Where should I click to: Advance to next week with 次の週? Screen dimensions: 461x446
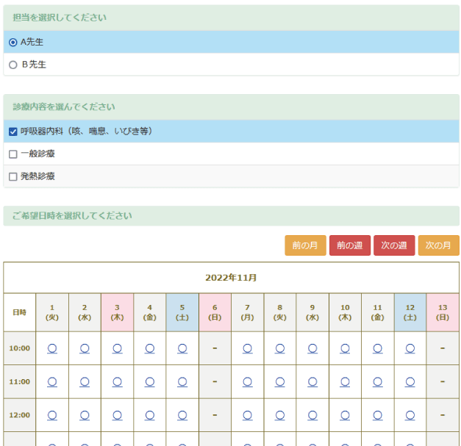pos(394,245)
